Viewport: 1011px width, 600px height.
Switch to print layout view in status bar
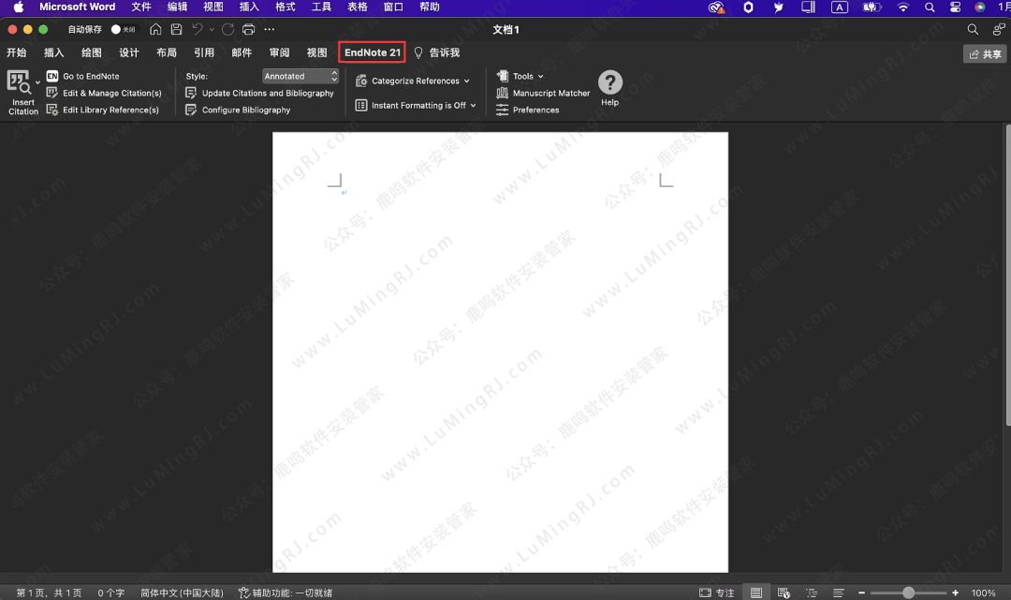756,593
